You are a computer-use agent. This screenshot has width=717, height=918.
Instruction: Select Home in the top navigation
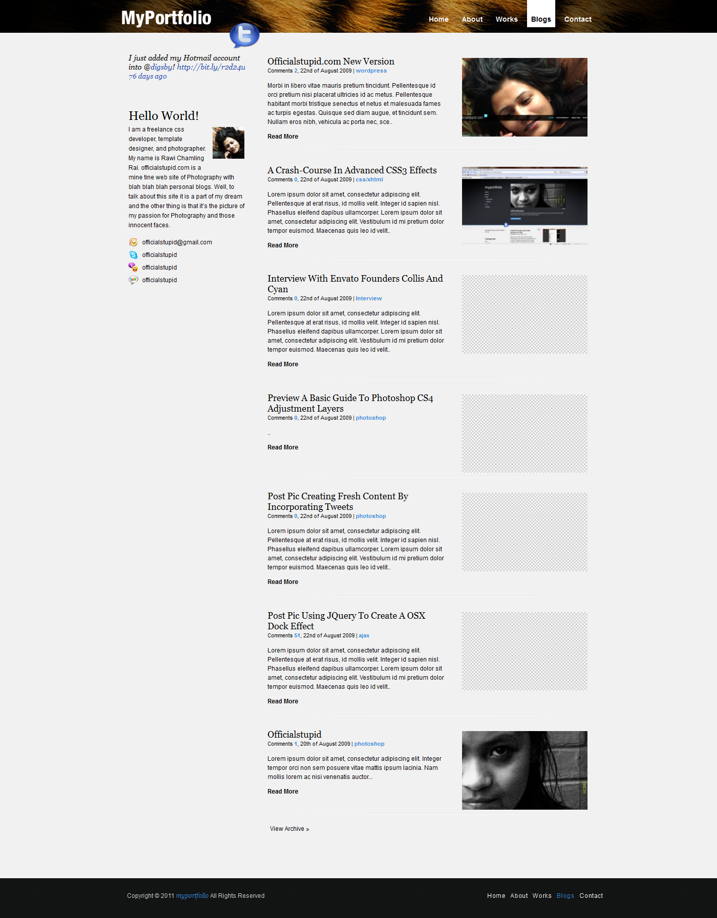(438, 19)
